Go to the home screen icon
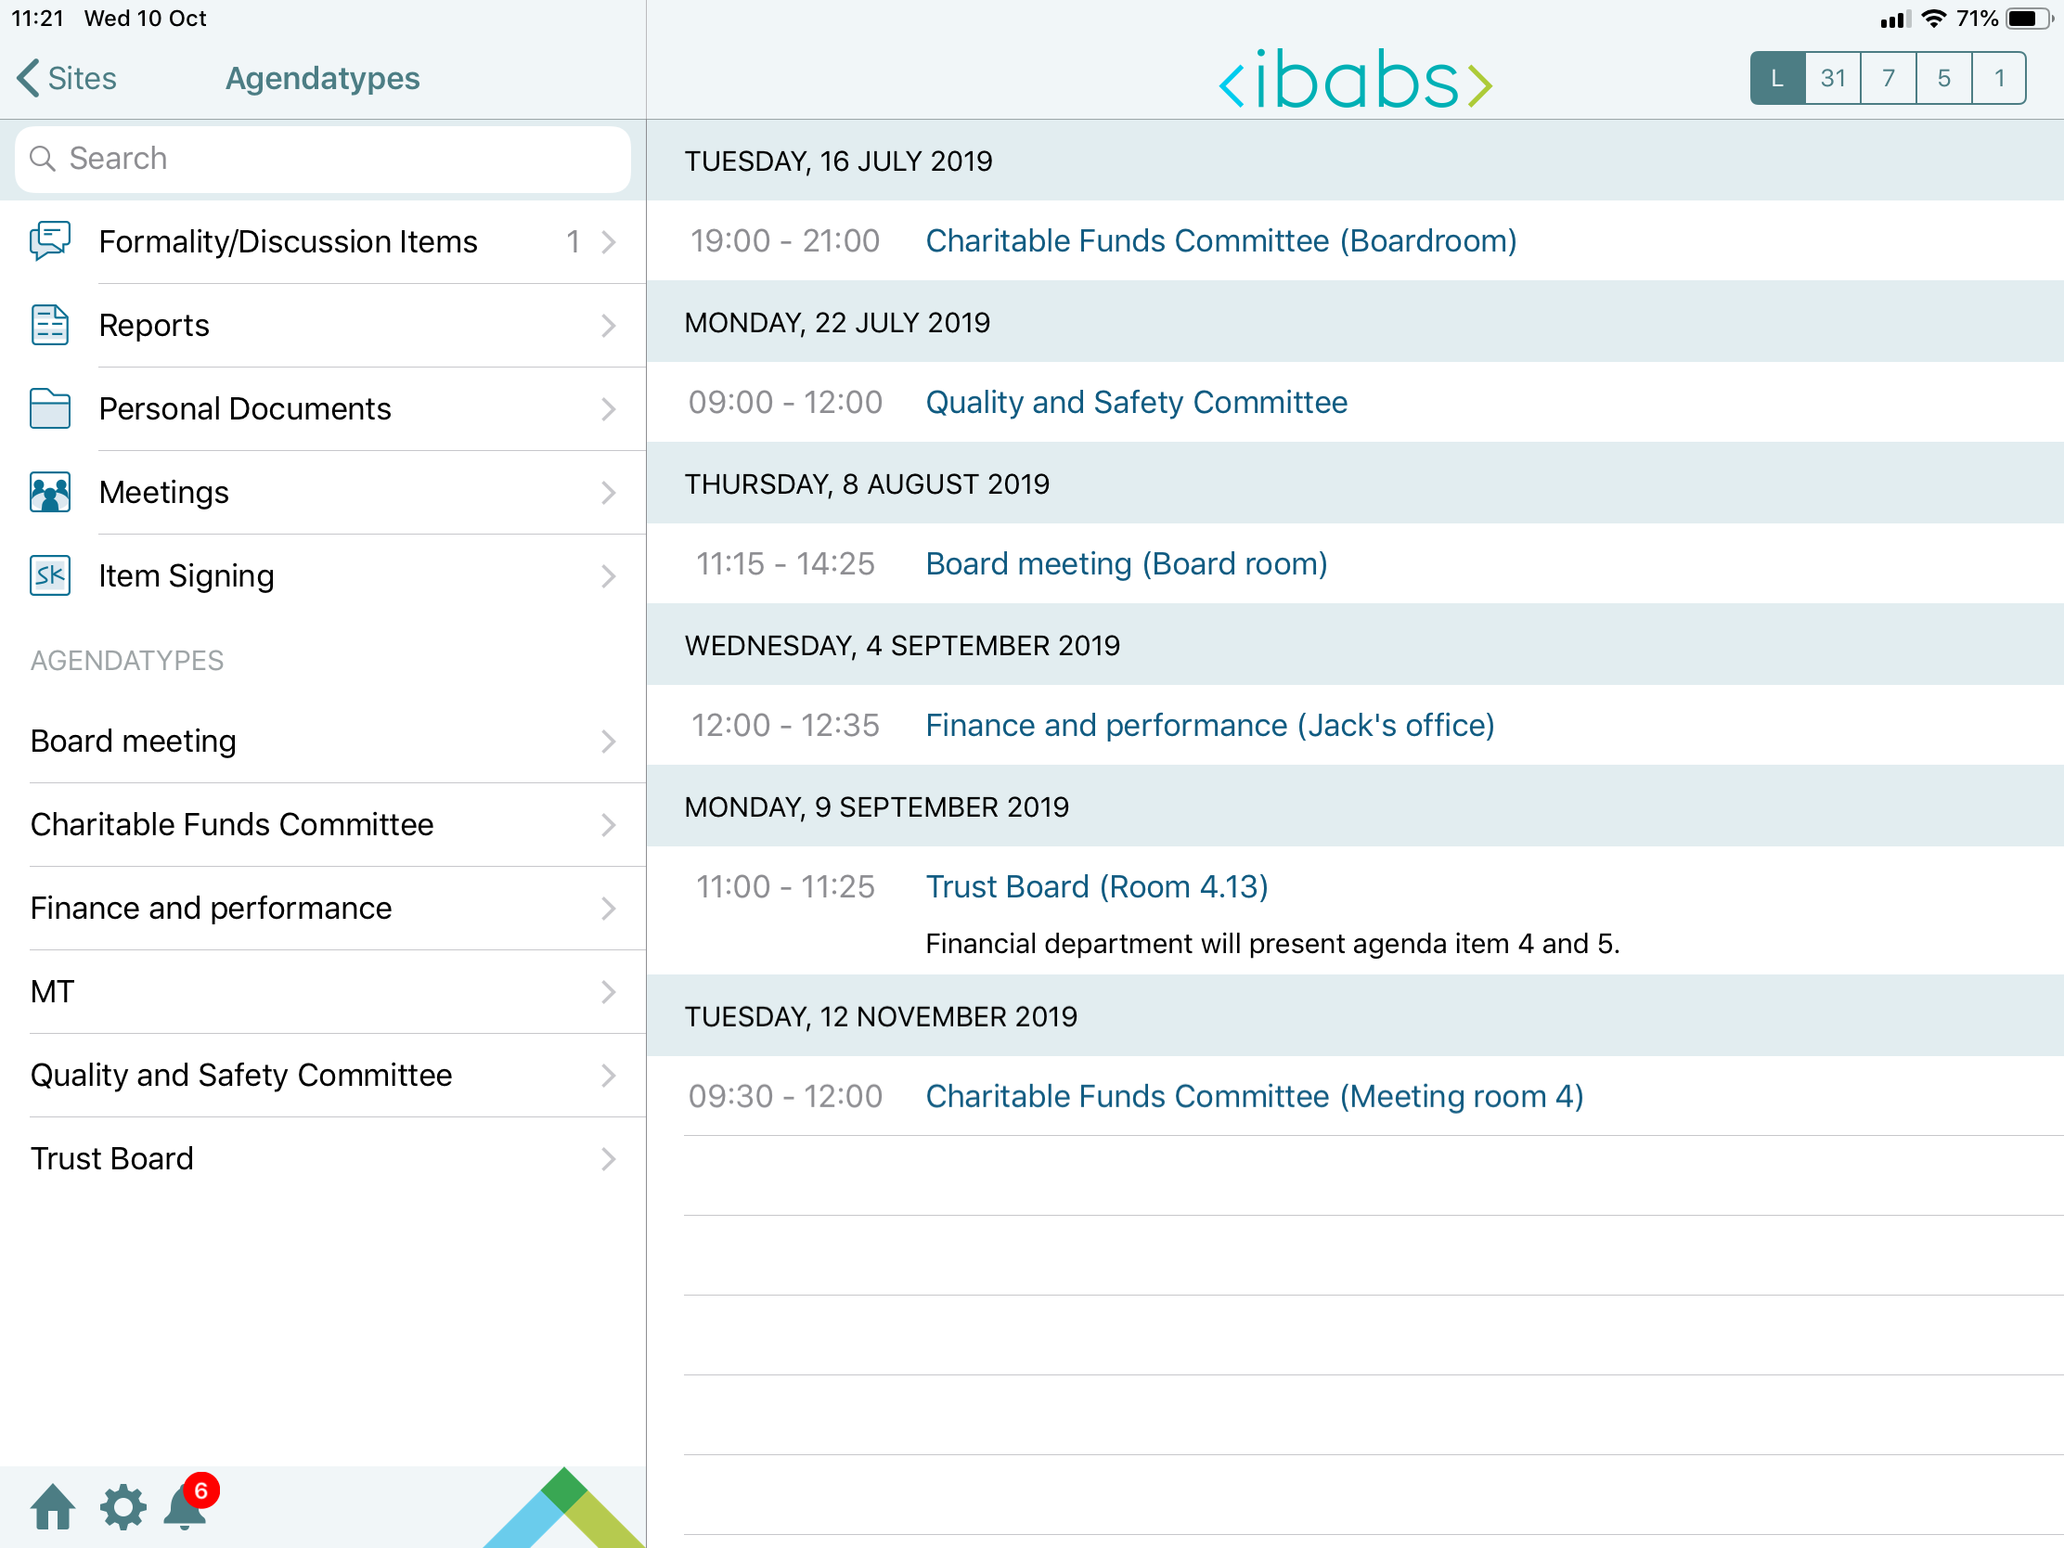The width and height of the screenshot is (2064, 1548). coord(52,1507)
